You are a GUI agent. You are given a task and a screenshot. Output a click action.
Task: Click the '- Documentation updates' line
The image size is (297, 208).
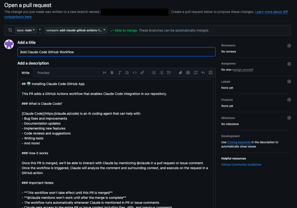(x=41, y=123)
